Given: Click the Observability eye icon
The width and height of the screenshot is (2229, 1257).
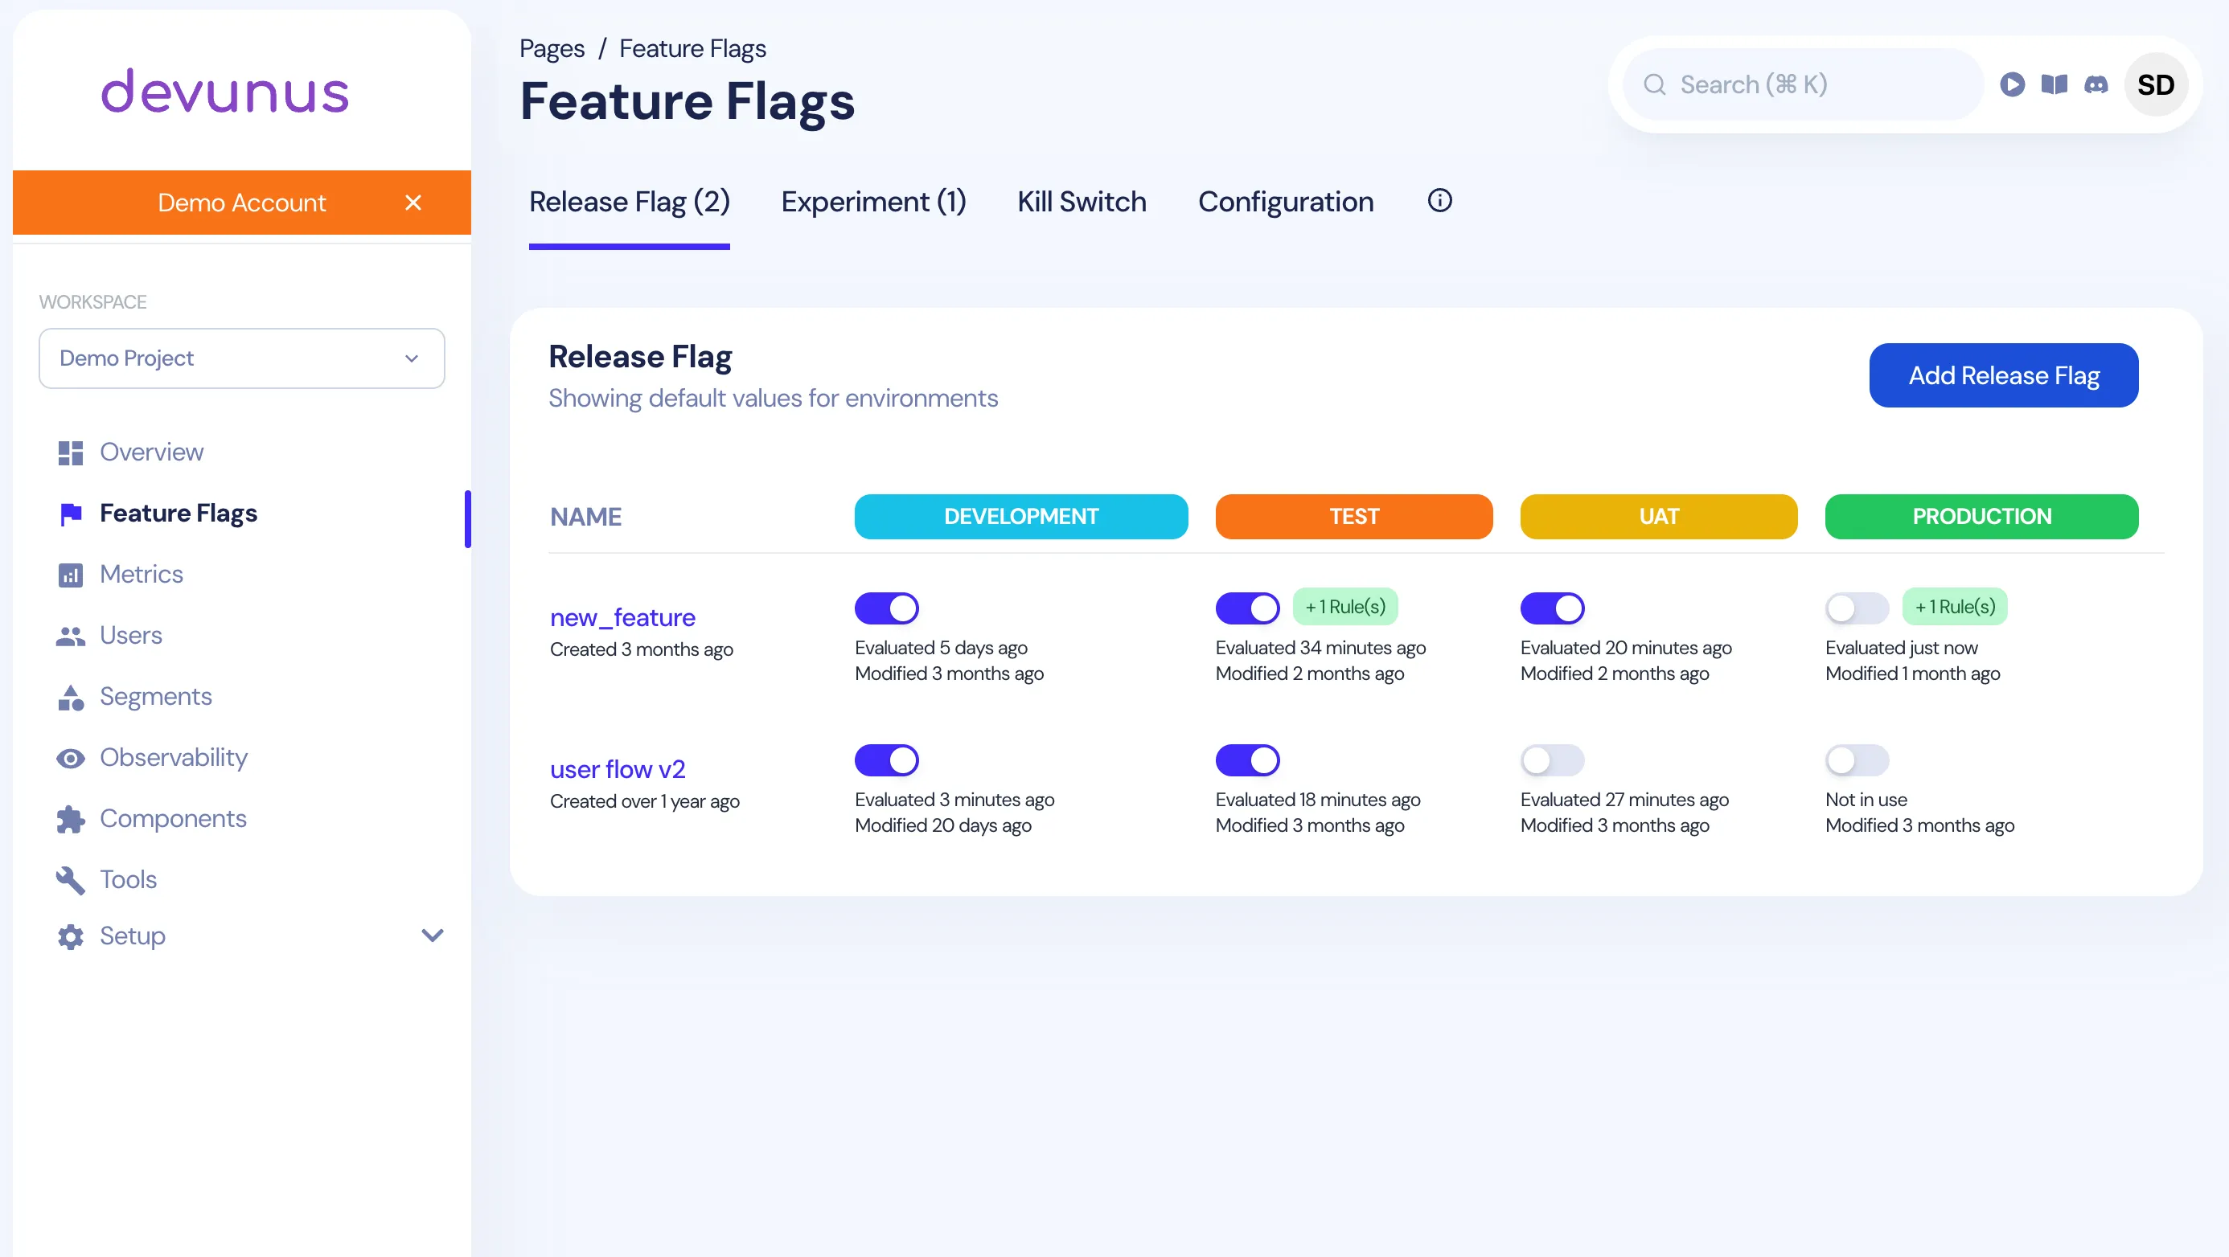Looking at the screenshot, I should [70, 758].
